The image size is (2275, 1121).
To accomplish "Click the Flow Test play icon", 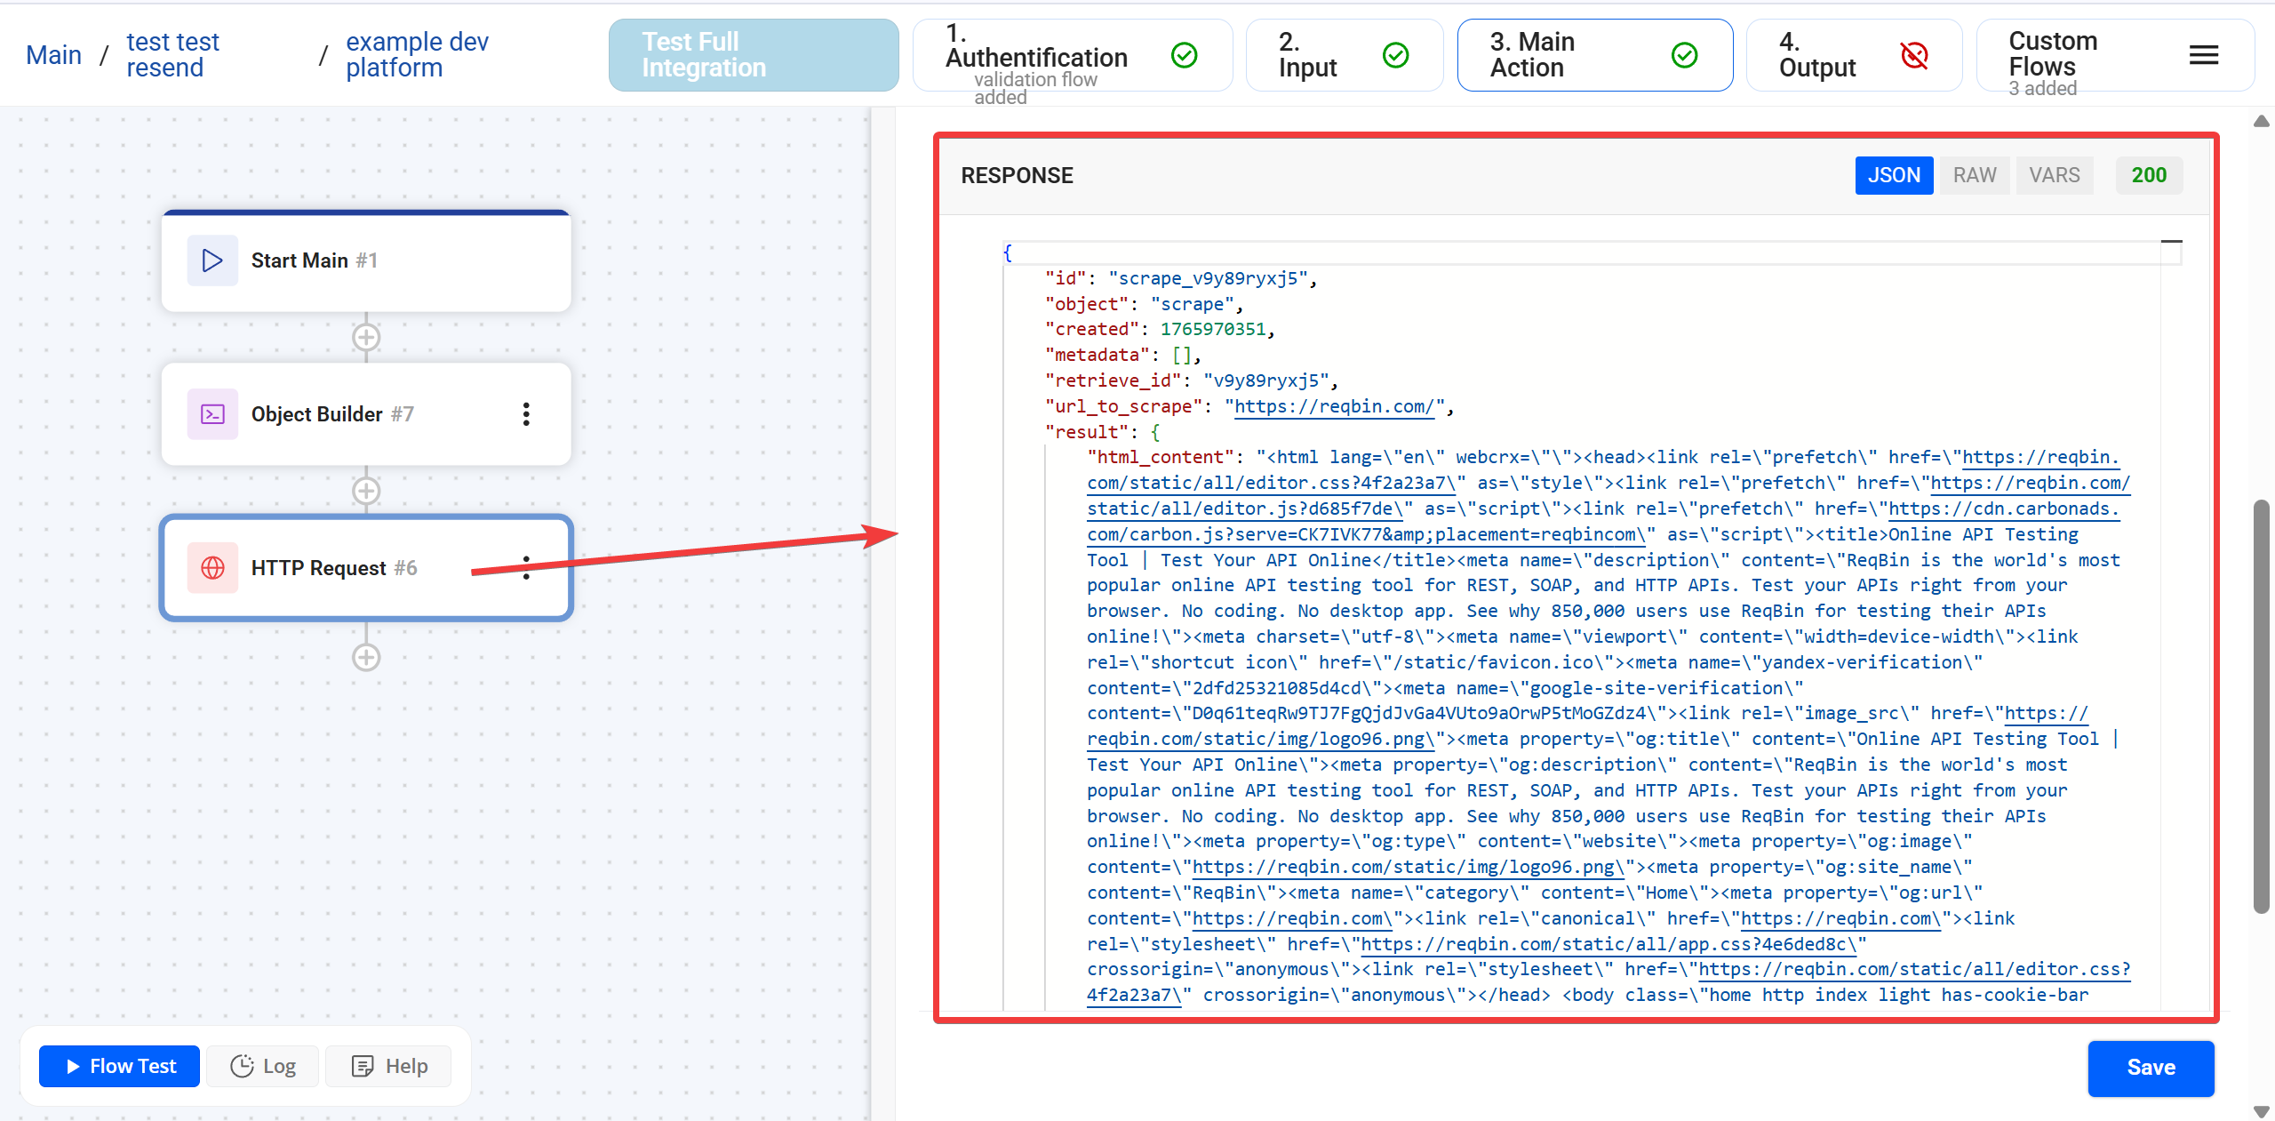I will tap(72, 1066).
